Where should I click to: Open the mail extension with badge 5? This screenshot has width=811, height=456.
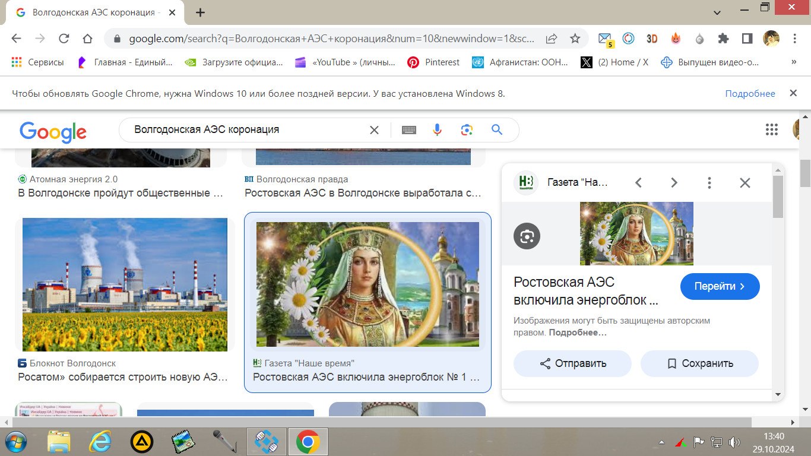605,39
